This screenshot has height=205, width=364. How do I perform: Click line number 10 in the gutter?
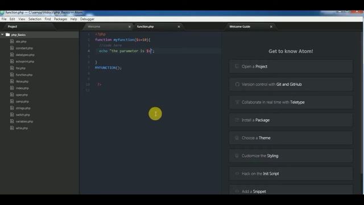pos(88,84)
